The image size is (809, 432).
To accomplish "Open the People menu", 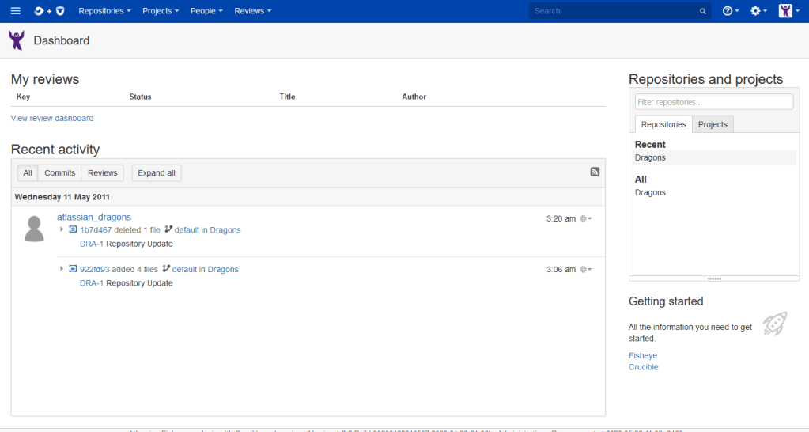I will [x=206, y=11].
